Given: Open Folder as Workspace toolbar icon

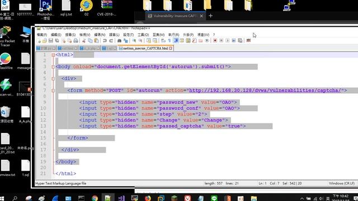Looking at the screenshot, I should (x=200, y=41).
